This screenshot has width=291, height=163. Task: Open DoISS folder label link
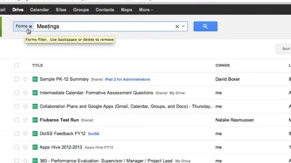pos(94,134)
